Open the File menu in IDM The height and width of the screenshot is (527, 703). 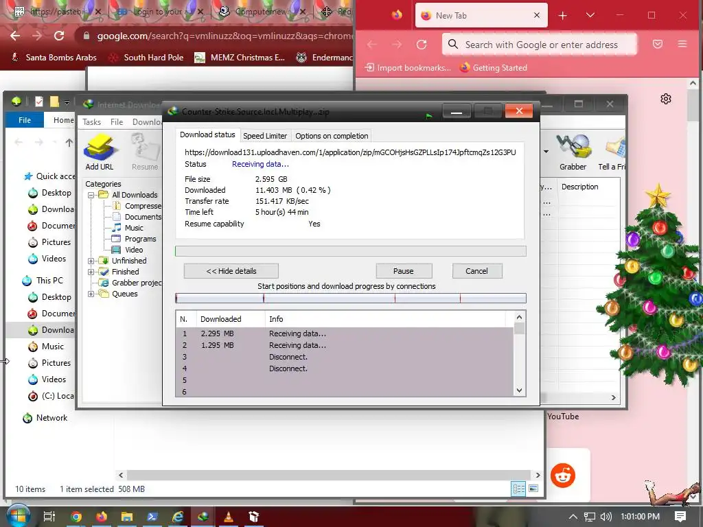pyautogui.click(x=117, y=122)
